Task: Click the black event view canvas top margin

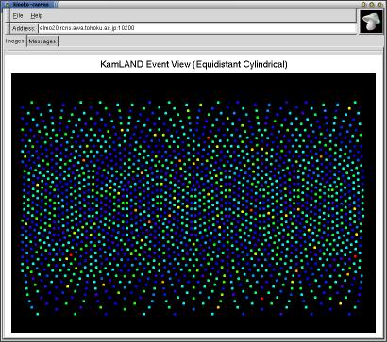Action: 193,87
